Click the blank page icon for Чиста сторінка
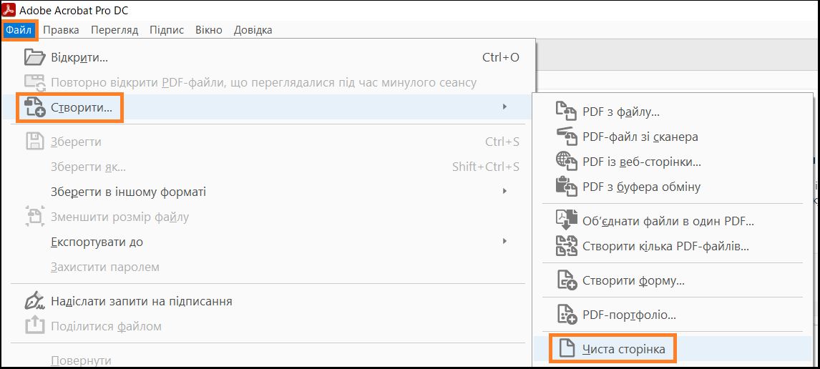Screen dimensions: 820x369 coord(567,348)
